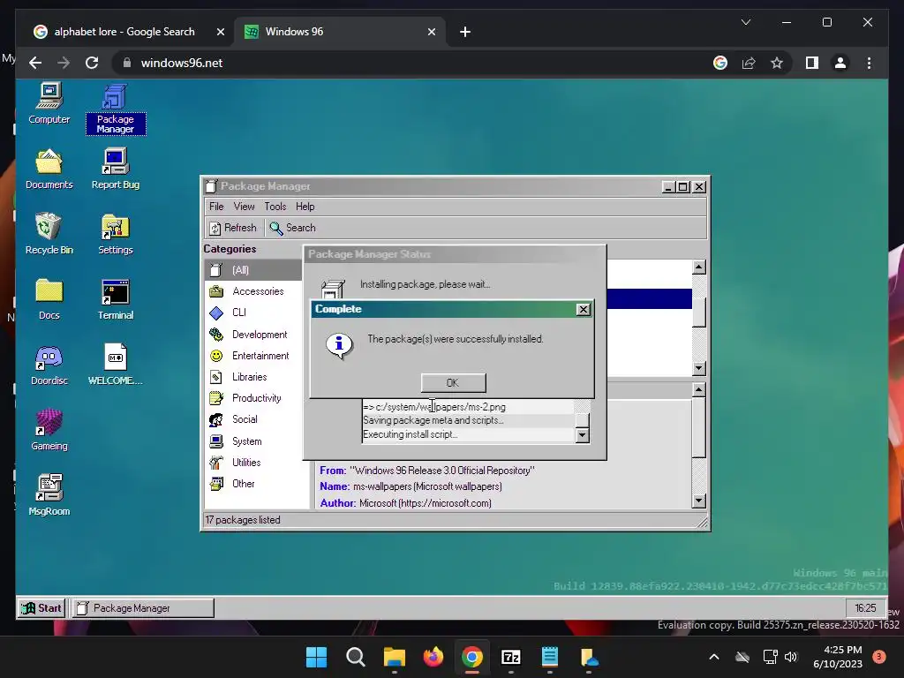Viewport: 904px width, 678px height.
Task: Select the Utilities category
Action: tap(253, 463)
